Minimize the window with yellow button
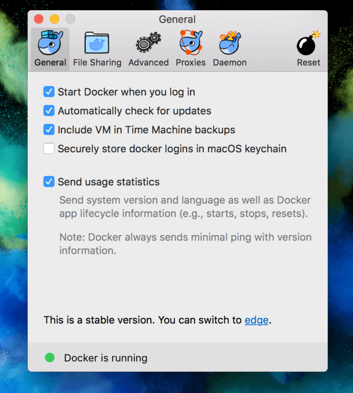The image size is (353, 393). pyautogui.click(x=54, y=19)
